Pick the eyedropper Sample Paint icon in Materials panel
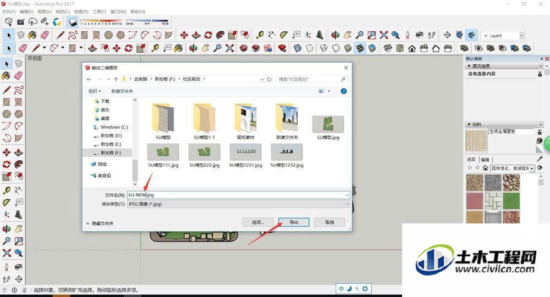The image size is (550, 297). pos(540,159)
